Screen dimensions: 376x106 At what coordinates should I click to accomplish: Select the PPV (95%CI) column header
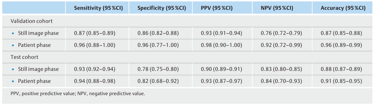(217, 8)
